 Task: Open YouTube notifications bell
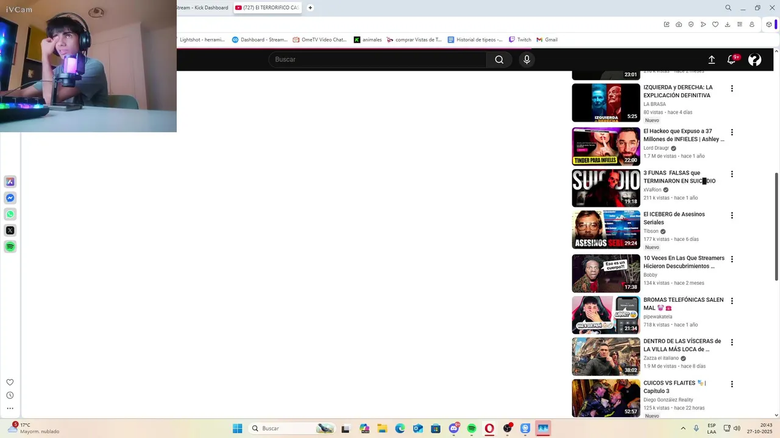click(732, 60)
